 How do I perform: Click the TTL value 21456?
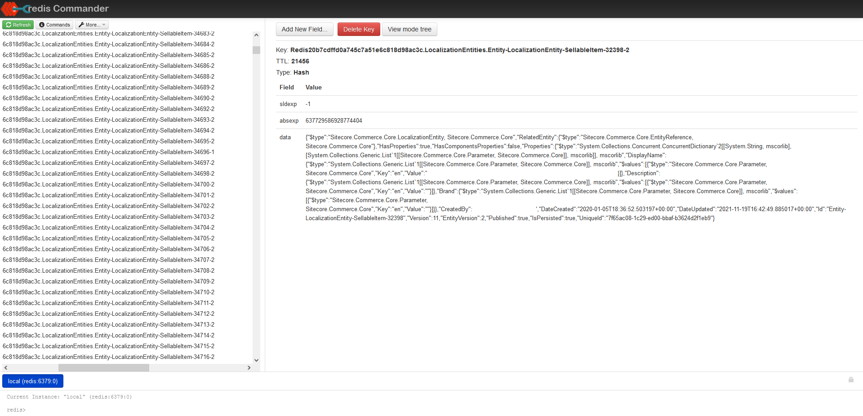pyautogui.click(x=300, y=61)
